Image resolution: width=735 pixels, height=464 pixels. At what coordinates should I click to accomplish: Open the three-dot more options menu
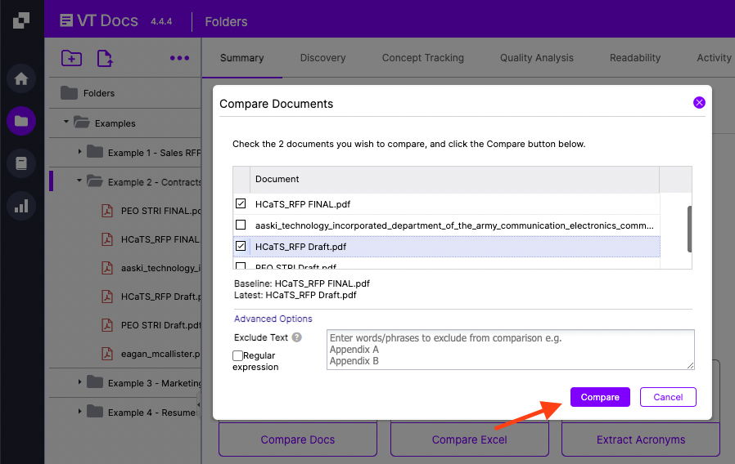(179, 58)
